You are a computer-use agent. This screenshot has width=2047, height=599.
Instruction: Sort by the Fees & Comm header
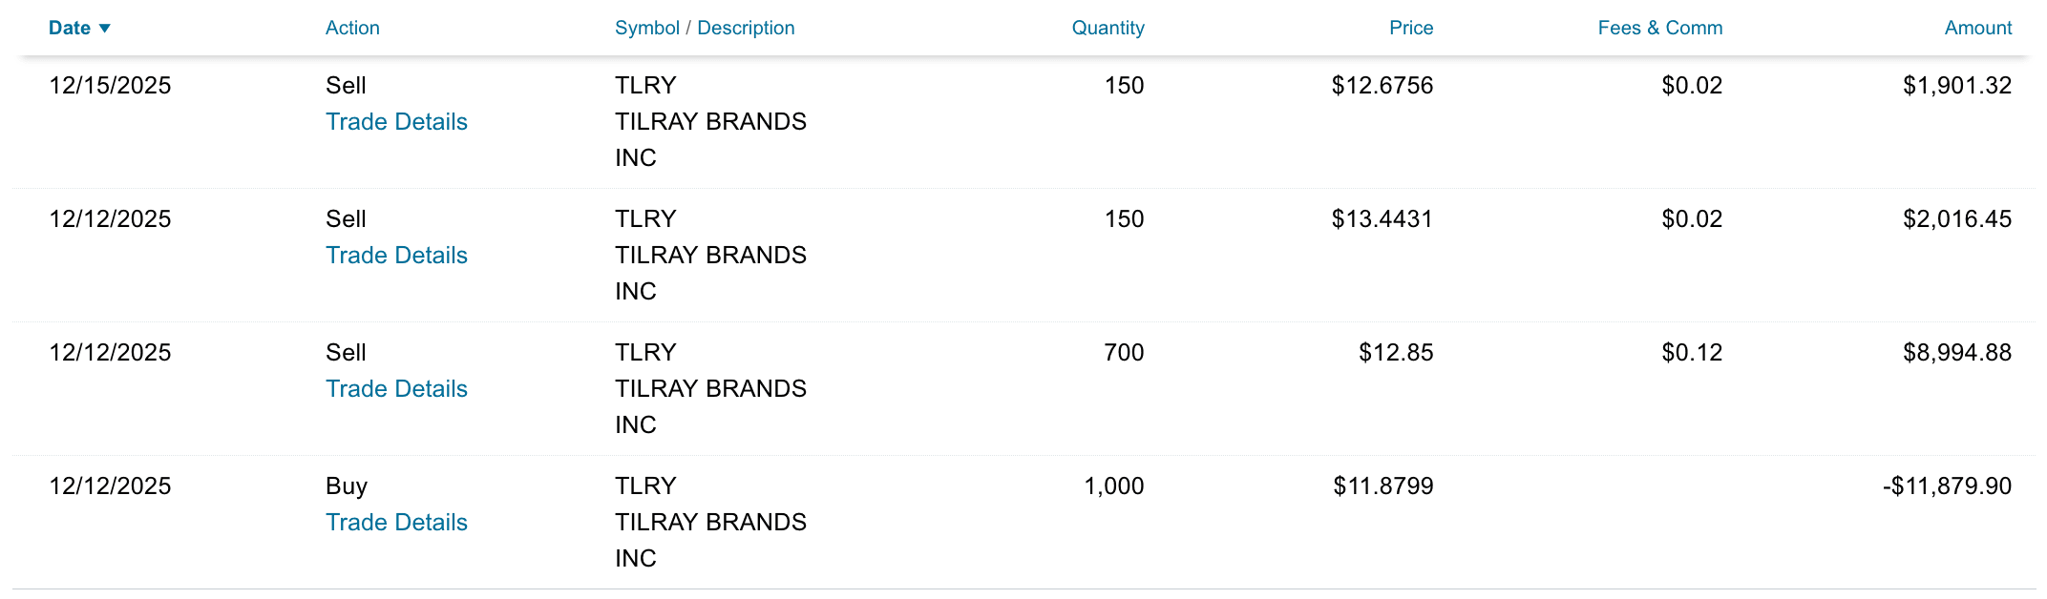(x=1659, y=29)
